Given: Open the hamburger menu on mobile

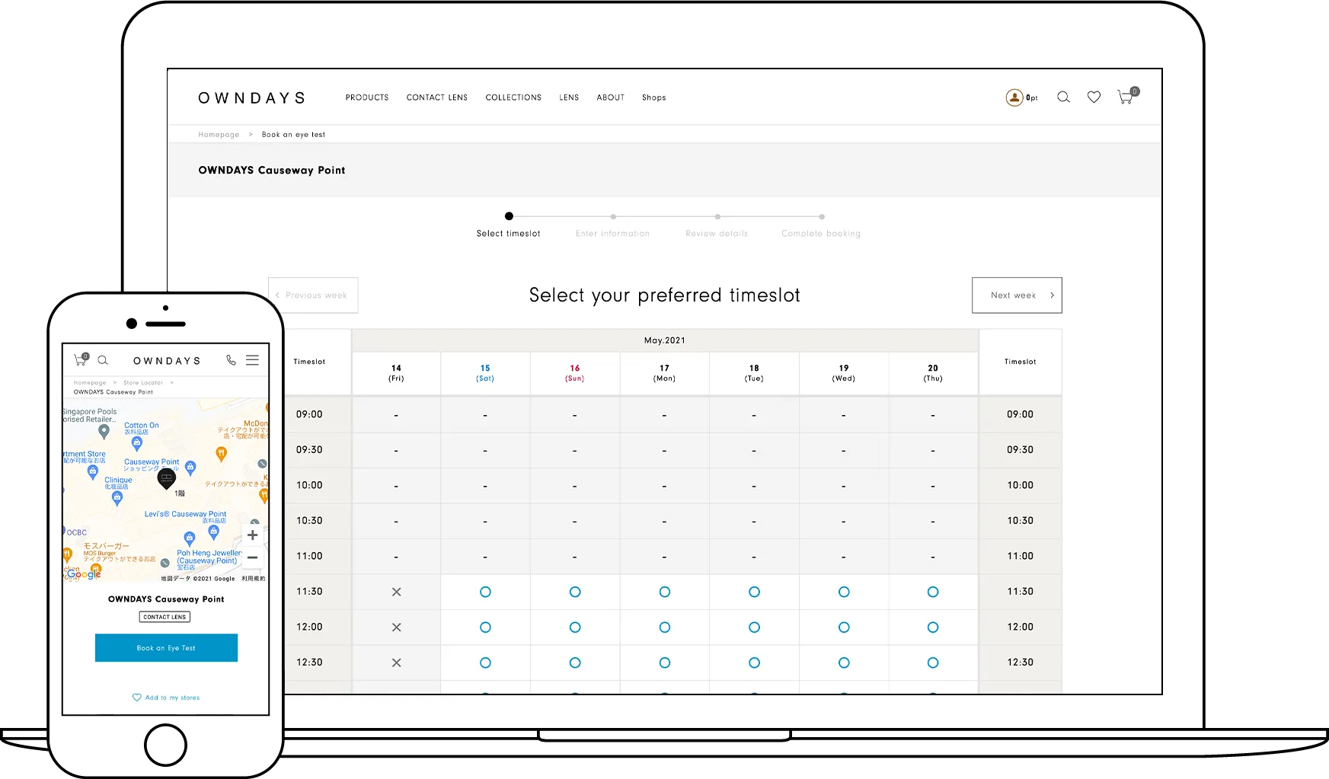Looking at the screenshot, I should tap(252, 360).
